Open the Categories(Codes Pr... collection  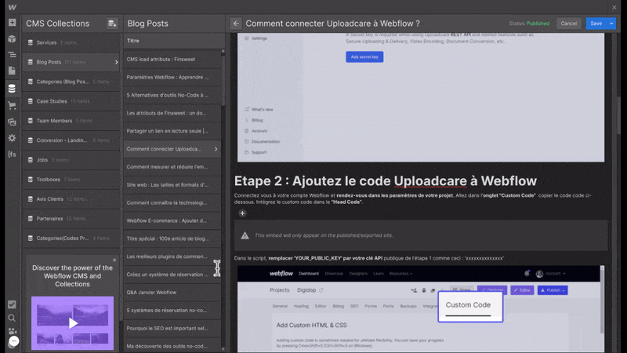coord(71,238)
